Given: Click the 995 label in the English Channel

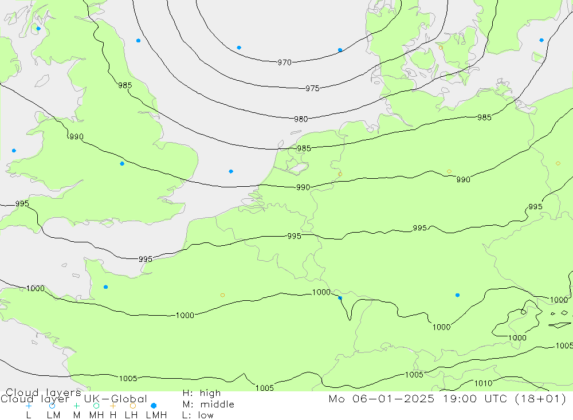Looking at the screenshot, I should coord(146,259).
